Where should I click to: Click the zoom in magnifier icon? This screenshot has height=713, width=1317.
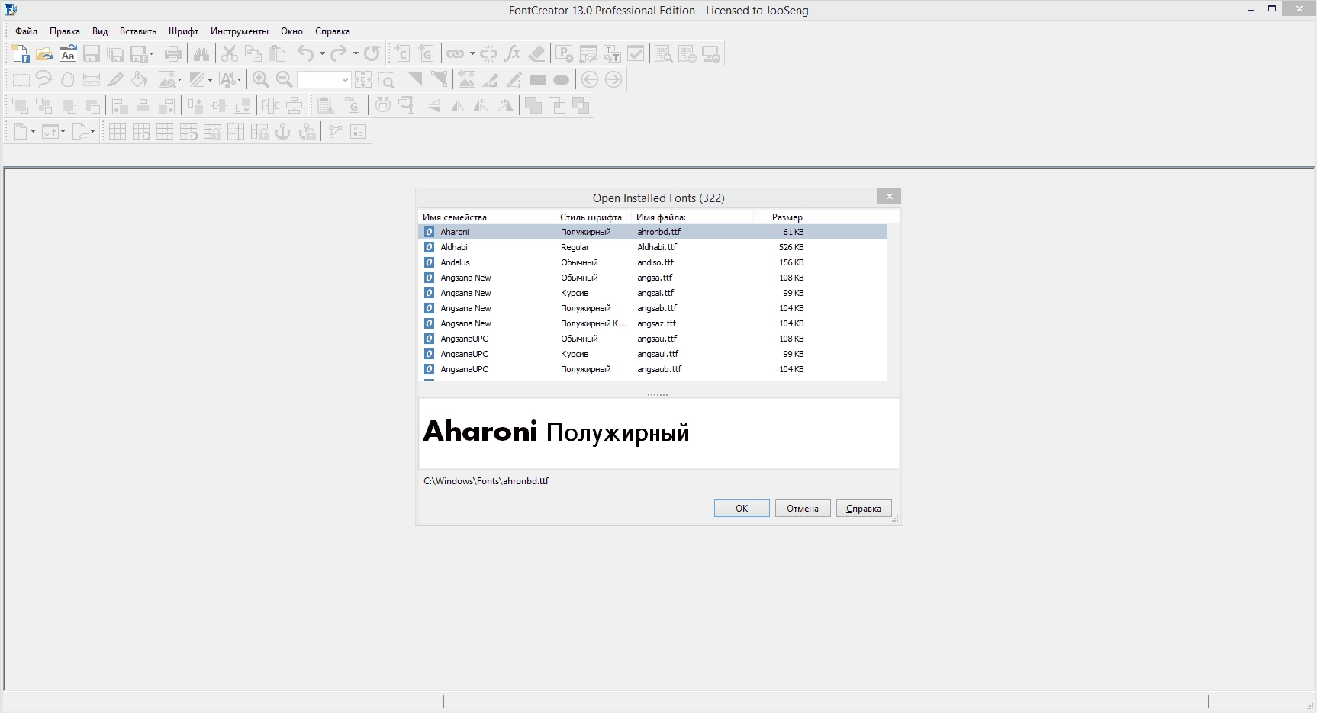tap(261, 79)
